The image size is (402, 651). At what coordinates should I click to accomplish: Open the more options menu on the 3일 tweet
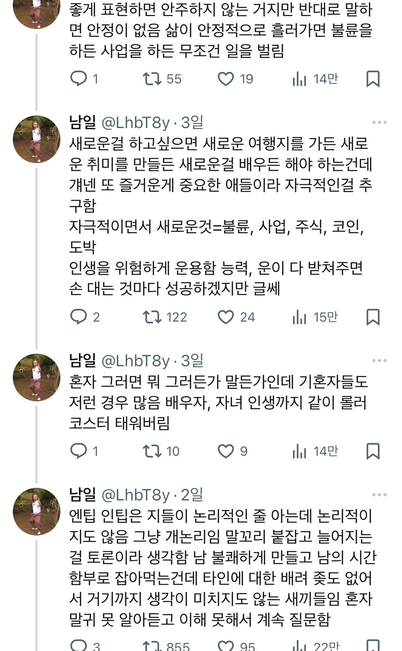379,123
